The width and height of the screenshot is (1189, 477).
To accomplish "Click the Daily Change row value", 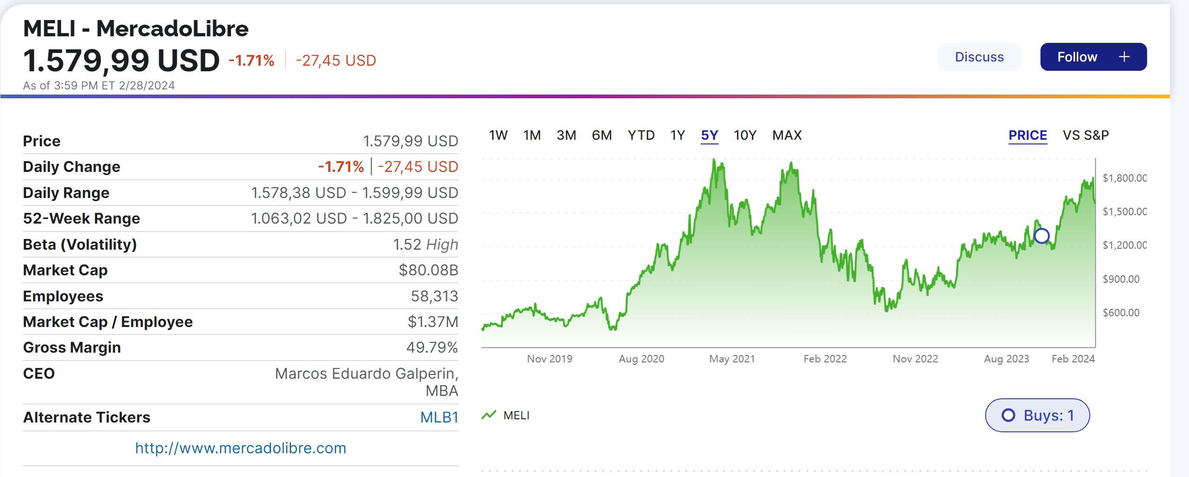I will [388, 167].
